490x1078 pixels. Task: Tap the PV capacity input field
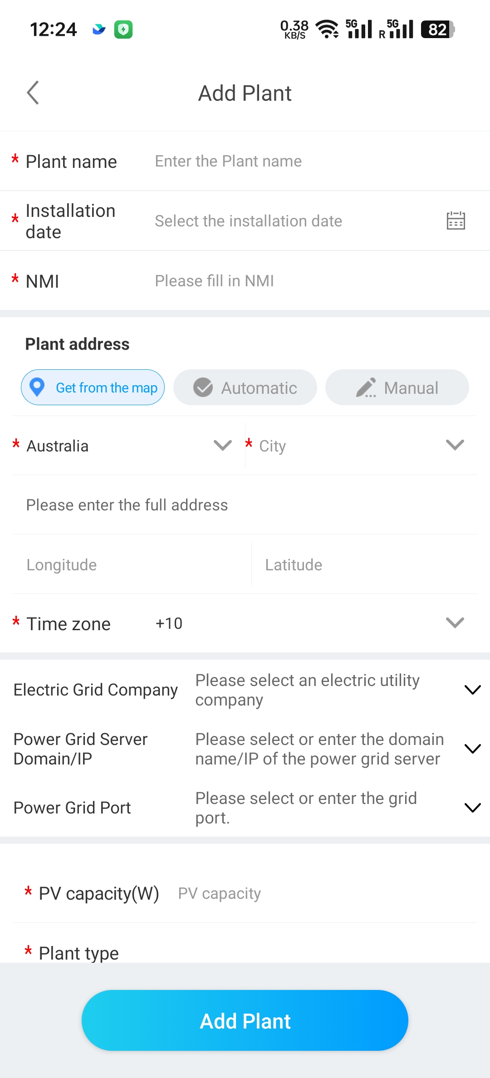tap(318, 893)
